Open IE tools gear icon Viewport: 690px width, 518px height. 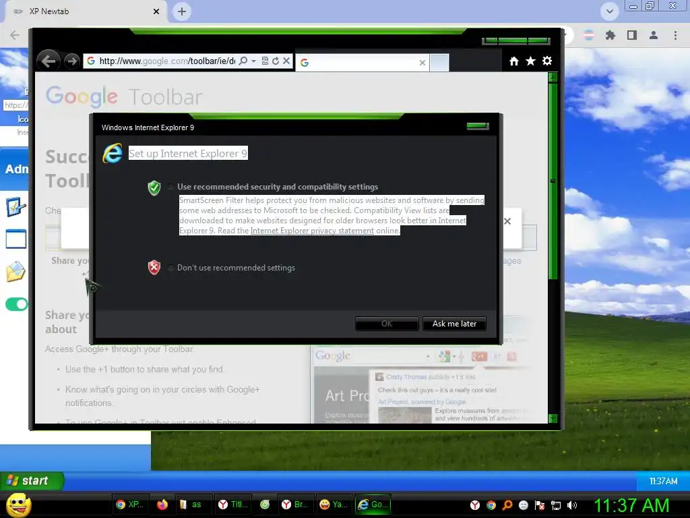point(547,61)
